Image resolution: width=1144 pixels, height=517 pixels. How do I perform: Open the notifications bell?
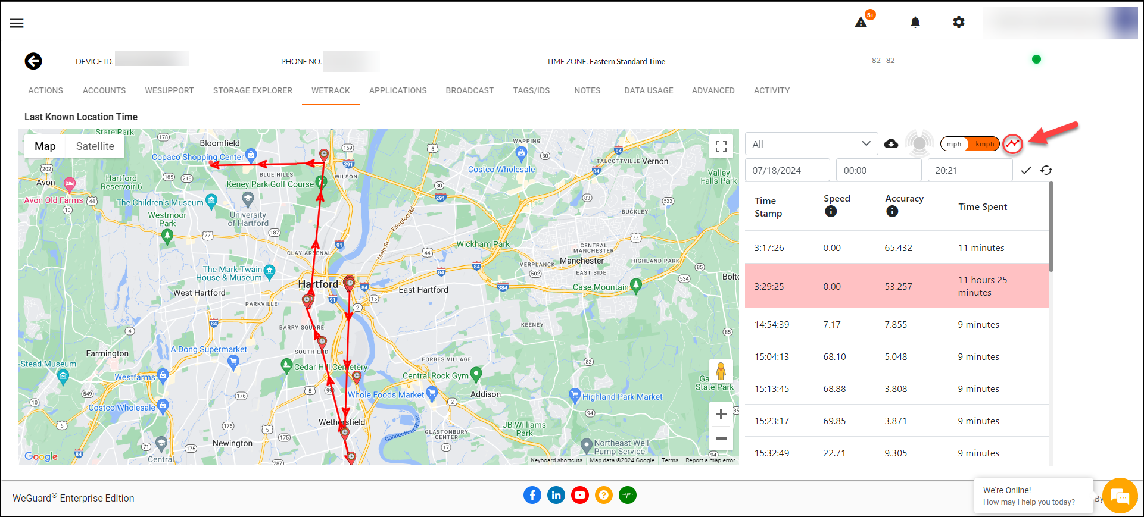tap(915, 23)
